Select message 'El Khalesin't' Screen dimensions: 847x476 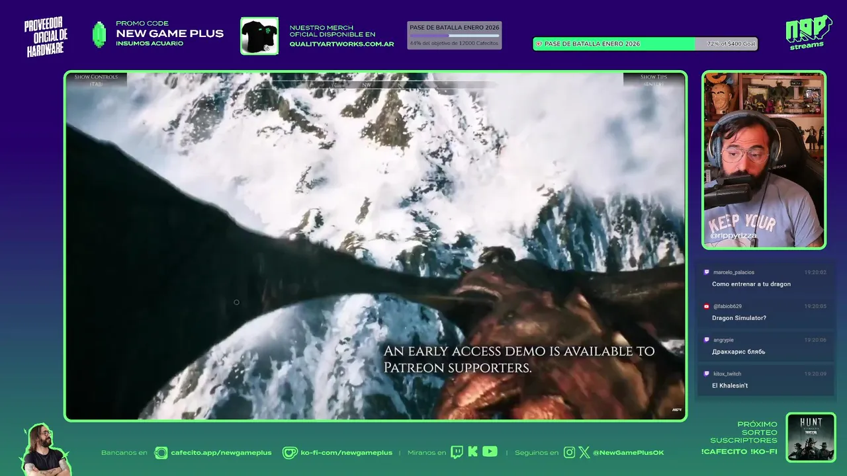[730, 385]
